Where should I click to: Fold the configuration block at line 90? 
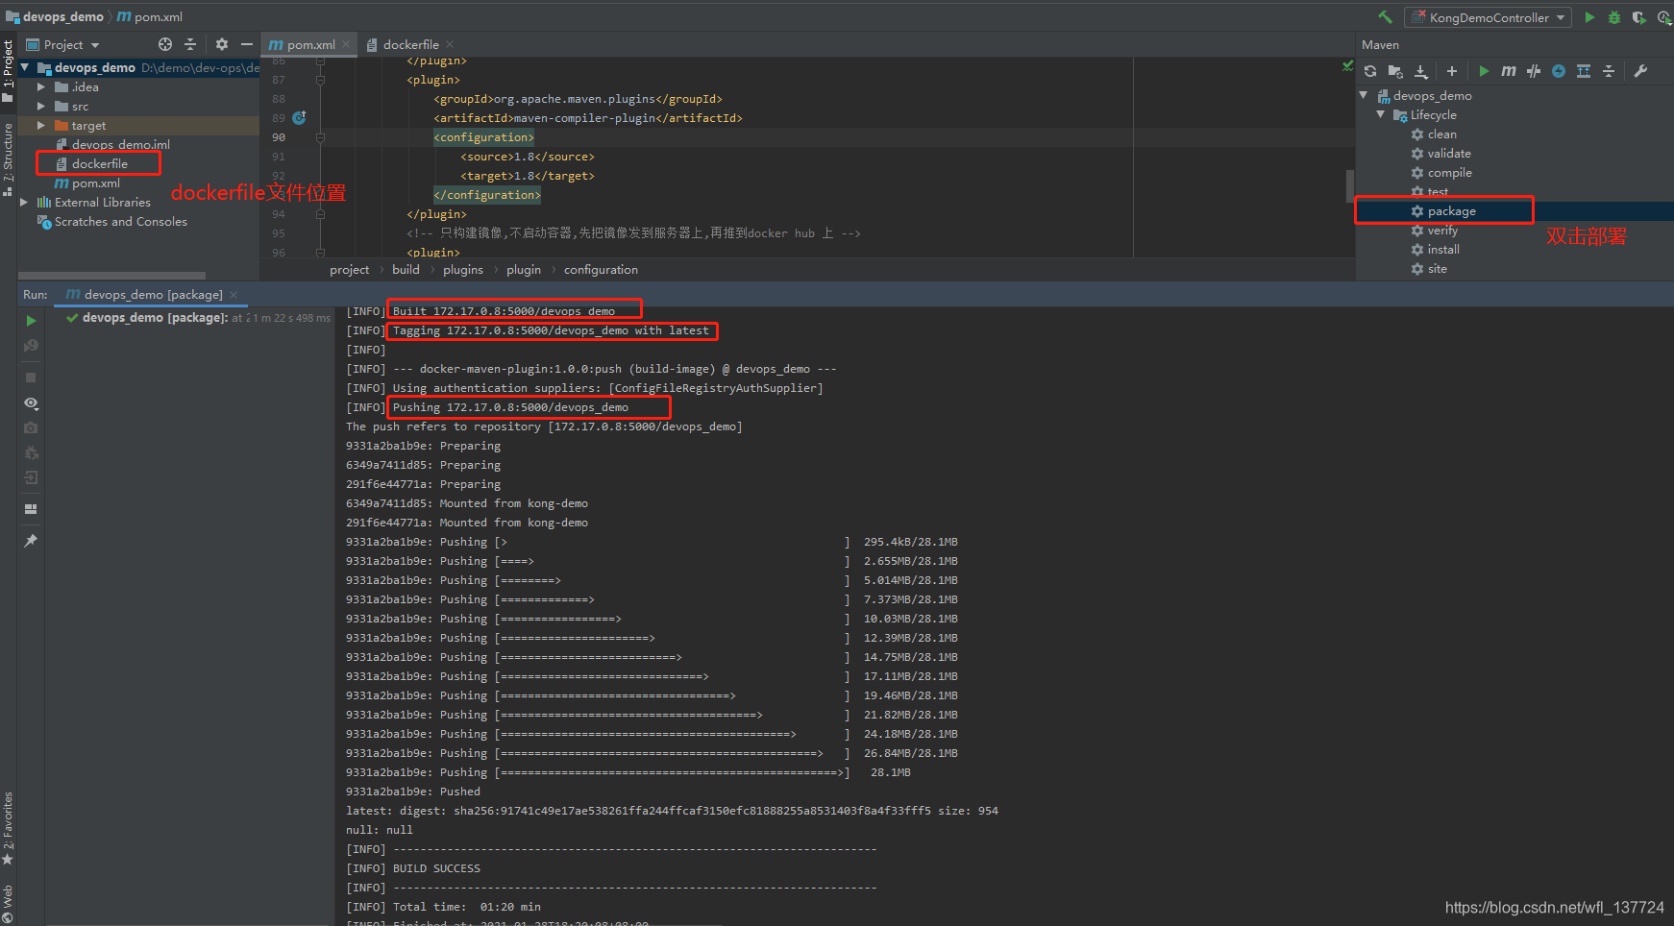(x=320, y=137)
